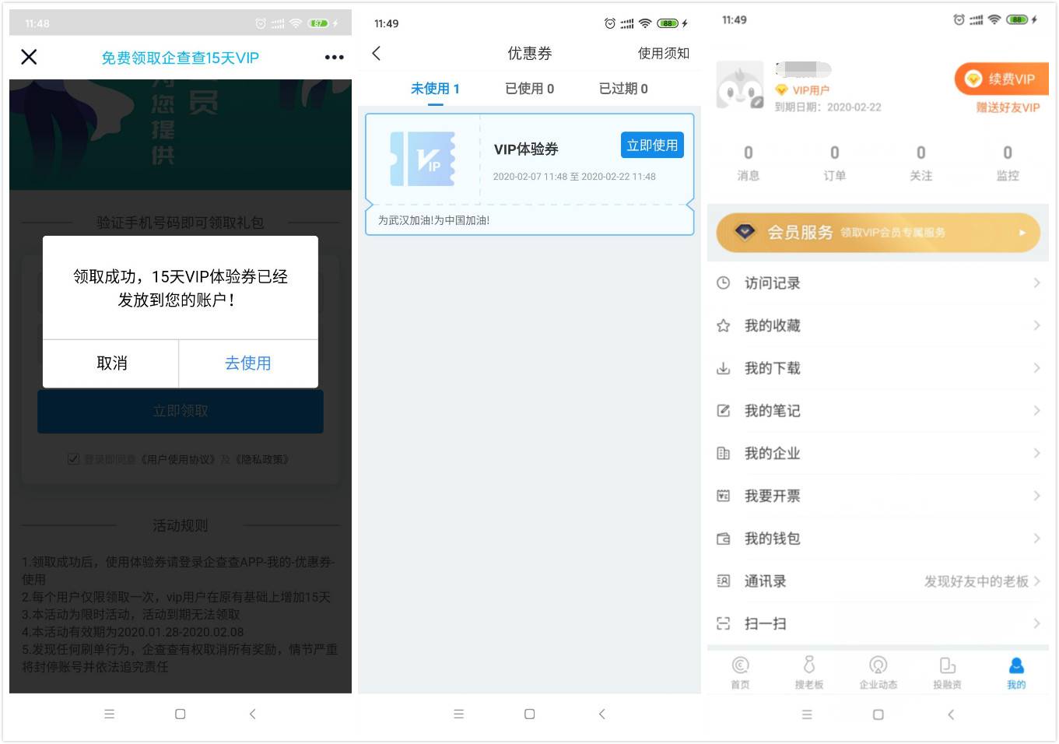Screen dimensions: 1059x744
Task: Open the 《用户使用协议》 link
Action: 177,460
